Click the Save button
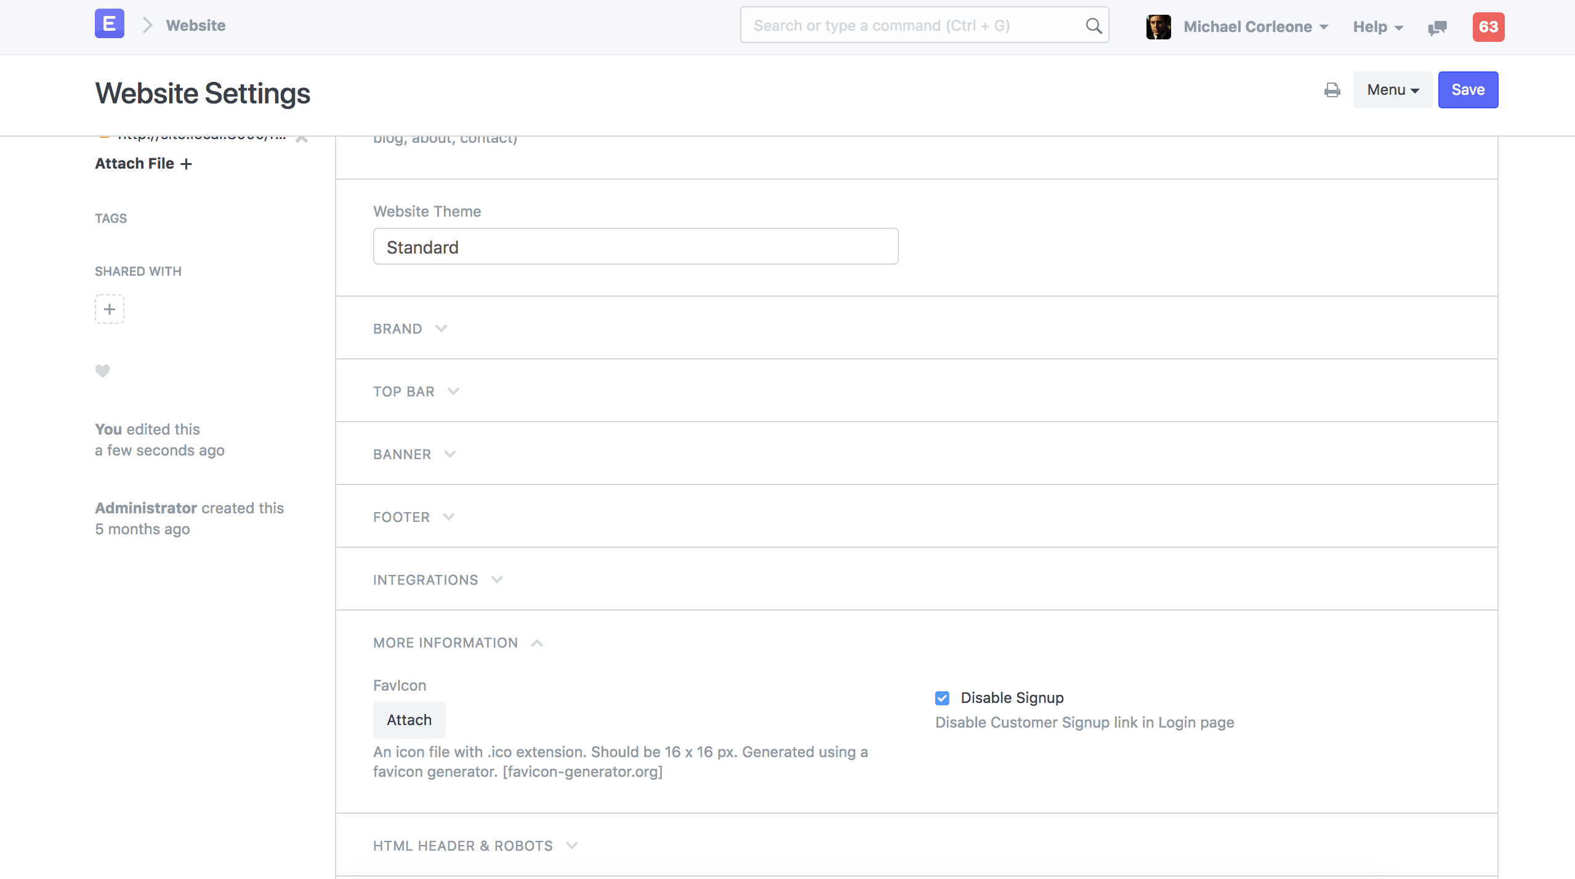Image resolution: width=1575 pixels, height=879 pixels. [x=1468, y=89]
